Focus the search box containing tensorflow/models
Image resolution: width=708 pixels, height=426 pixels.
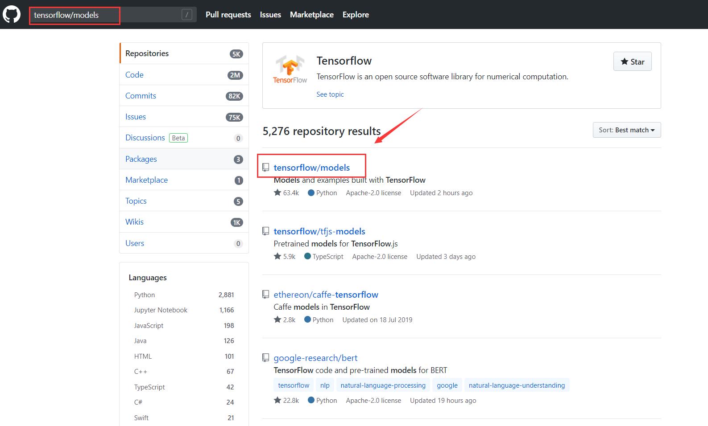113,15
